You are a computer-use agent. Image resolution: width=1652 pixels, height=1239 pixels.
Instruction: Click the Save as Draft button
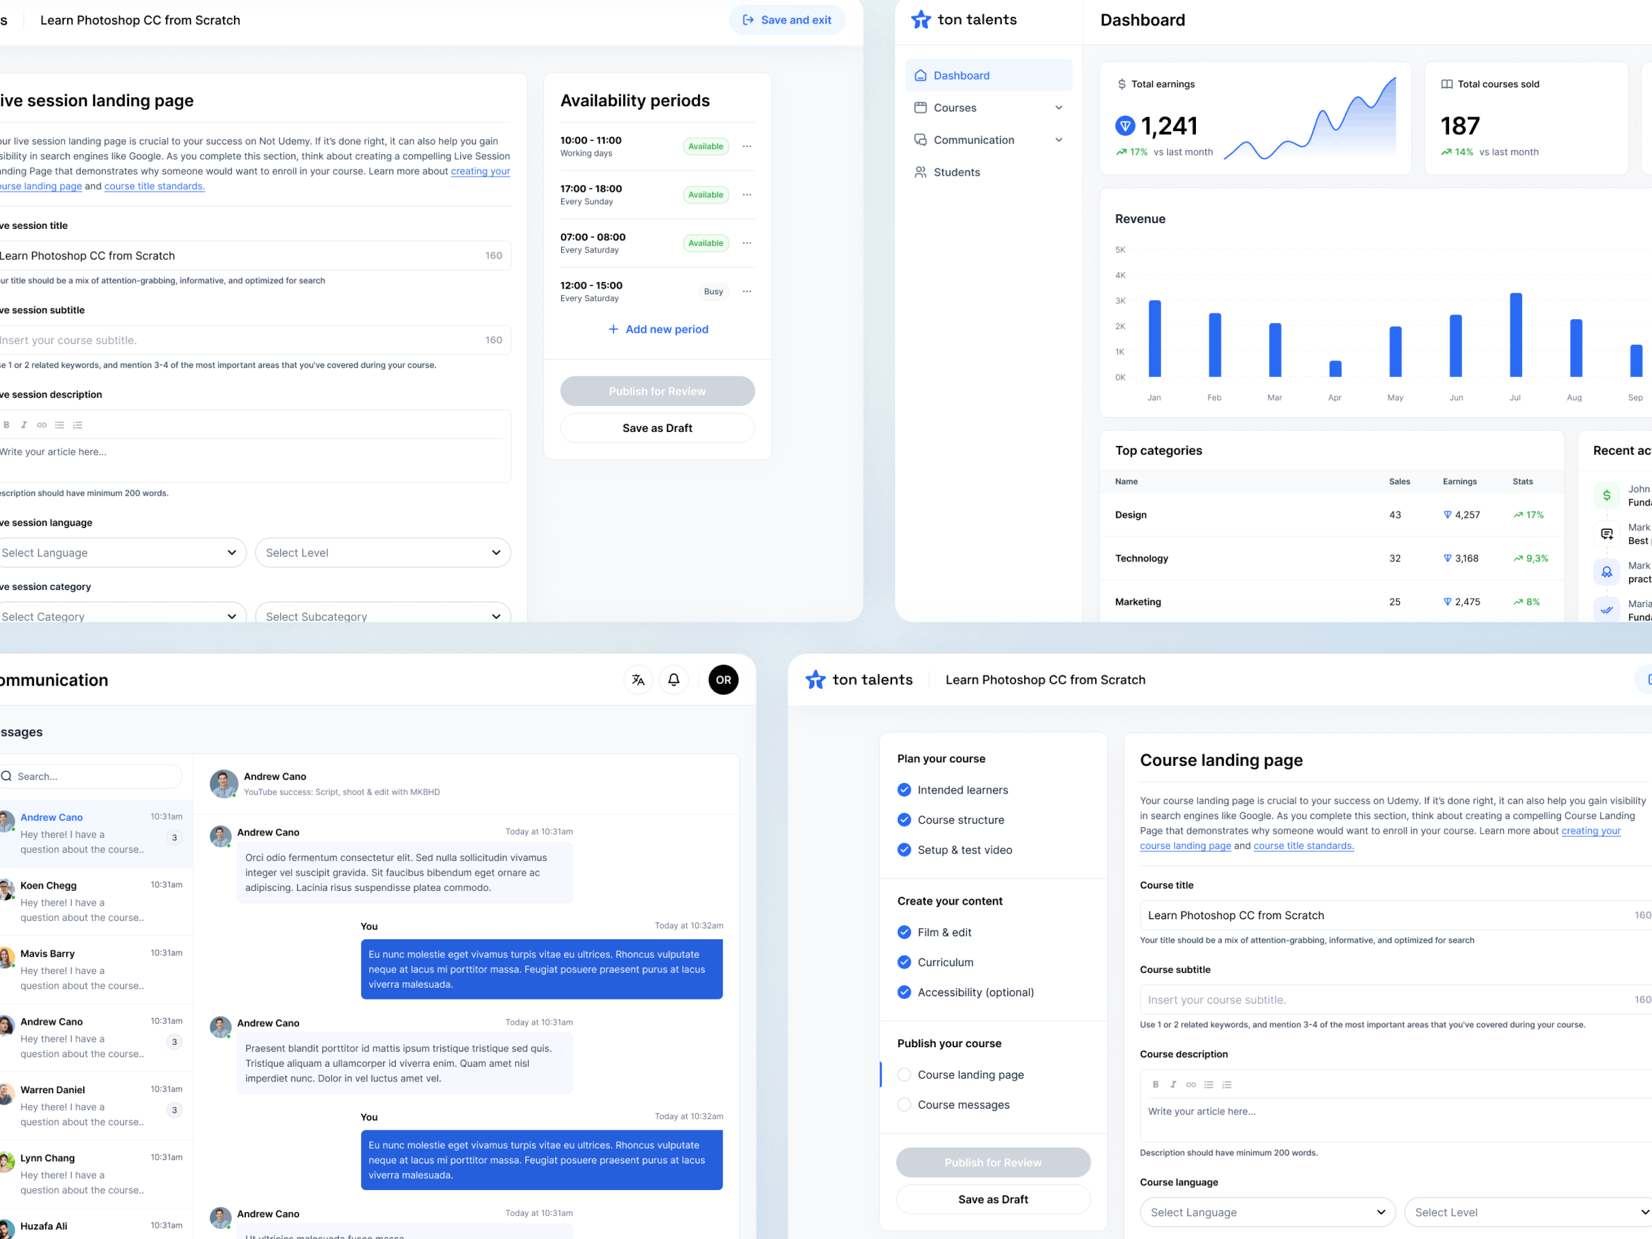point(994,1199)
